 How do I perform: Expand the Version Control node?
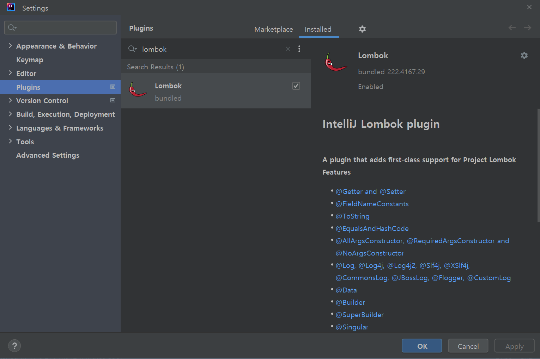pos(10,100)
